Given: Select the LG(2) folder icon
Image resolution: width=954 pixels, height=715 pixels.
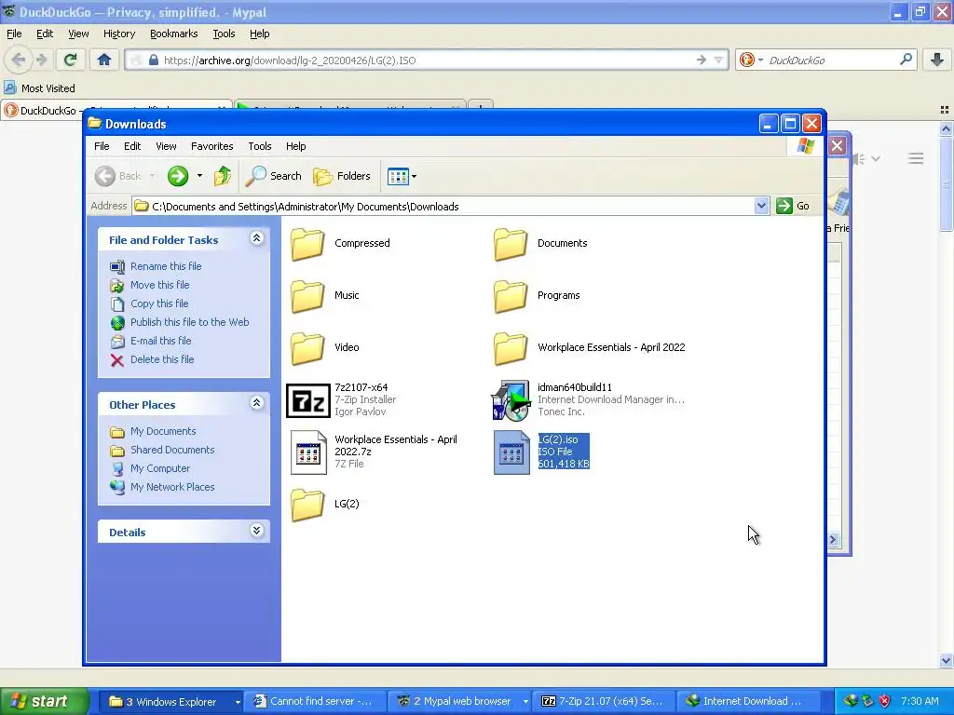Looking at the screenshot, I should [x=307, y=505].
